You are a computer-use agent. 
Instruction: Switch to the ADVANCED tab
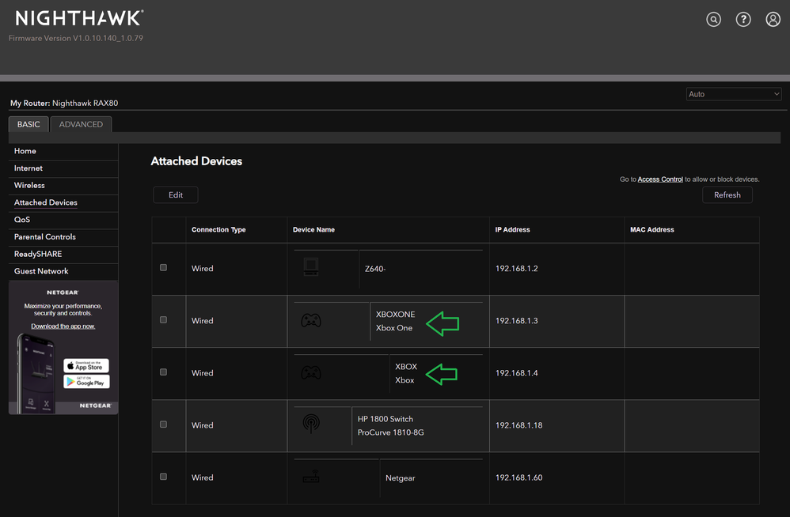81,124
